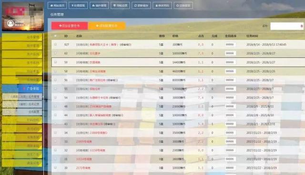The height and width of the screenshot is (175, 305).
Task: Click the 导航设置 button in top bar
Action: [x=120, y=5]
